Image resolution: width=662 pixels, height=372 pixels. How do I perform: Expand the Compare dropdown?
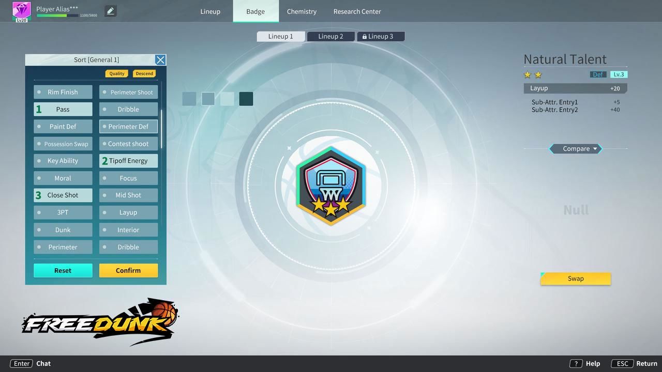(576, 149)
